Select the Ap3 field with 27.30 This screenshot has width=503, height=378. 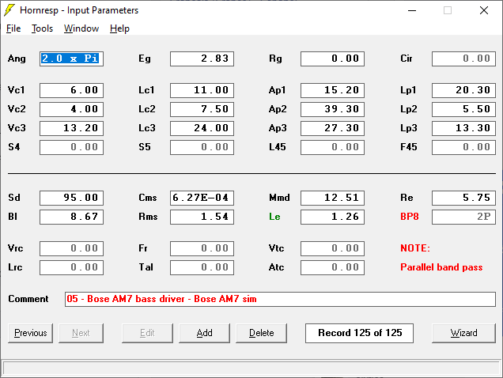click(333, 128)
